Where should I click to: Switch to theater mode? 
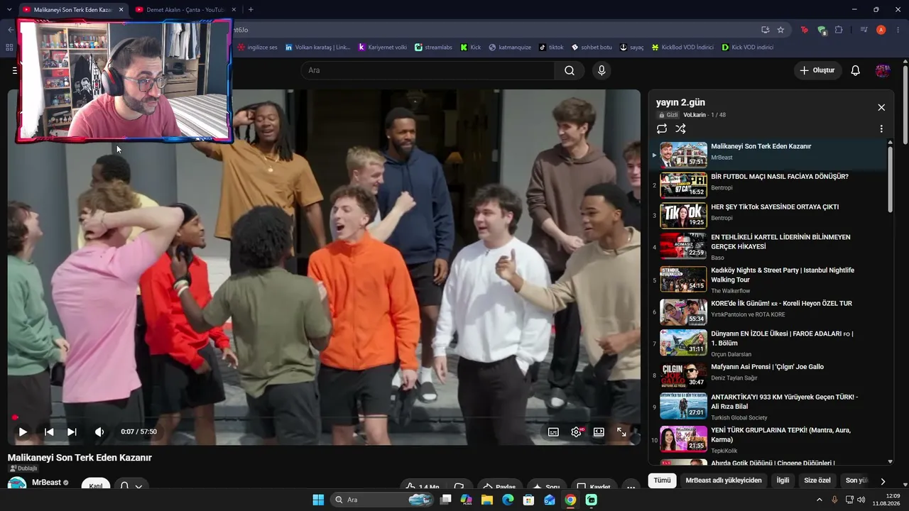[x=599, y=432]
